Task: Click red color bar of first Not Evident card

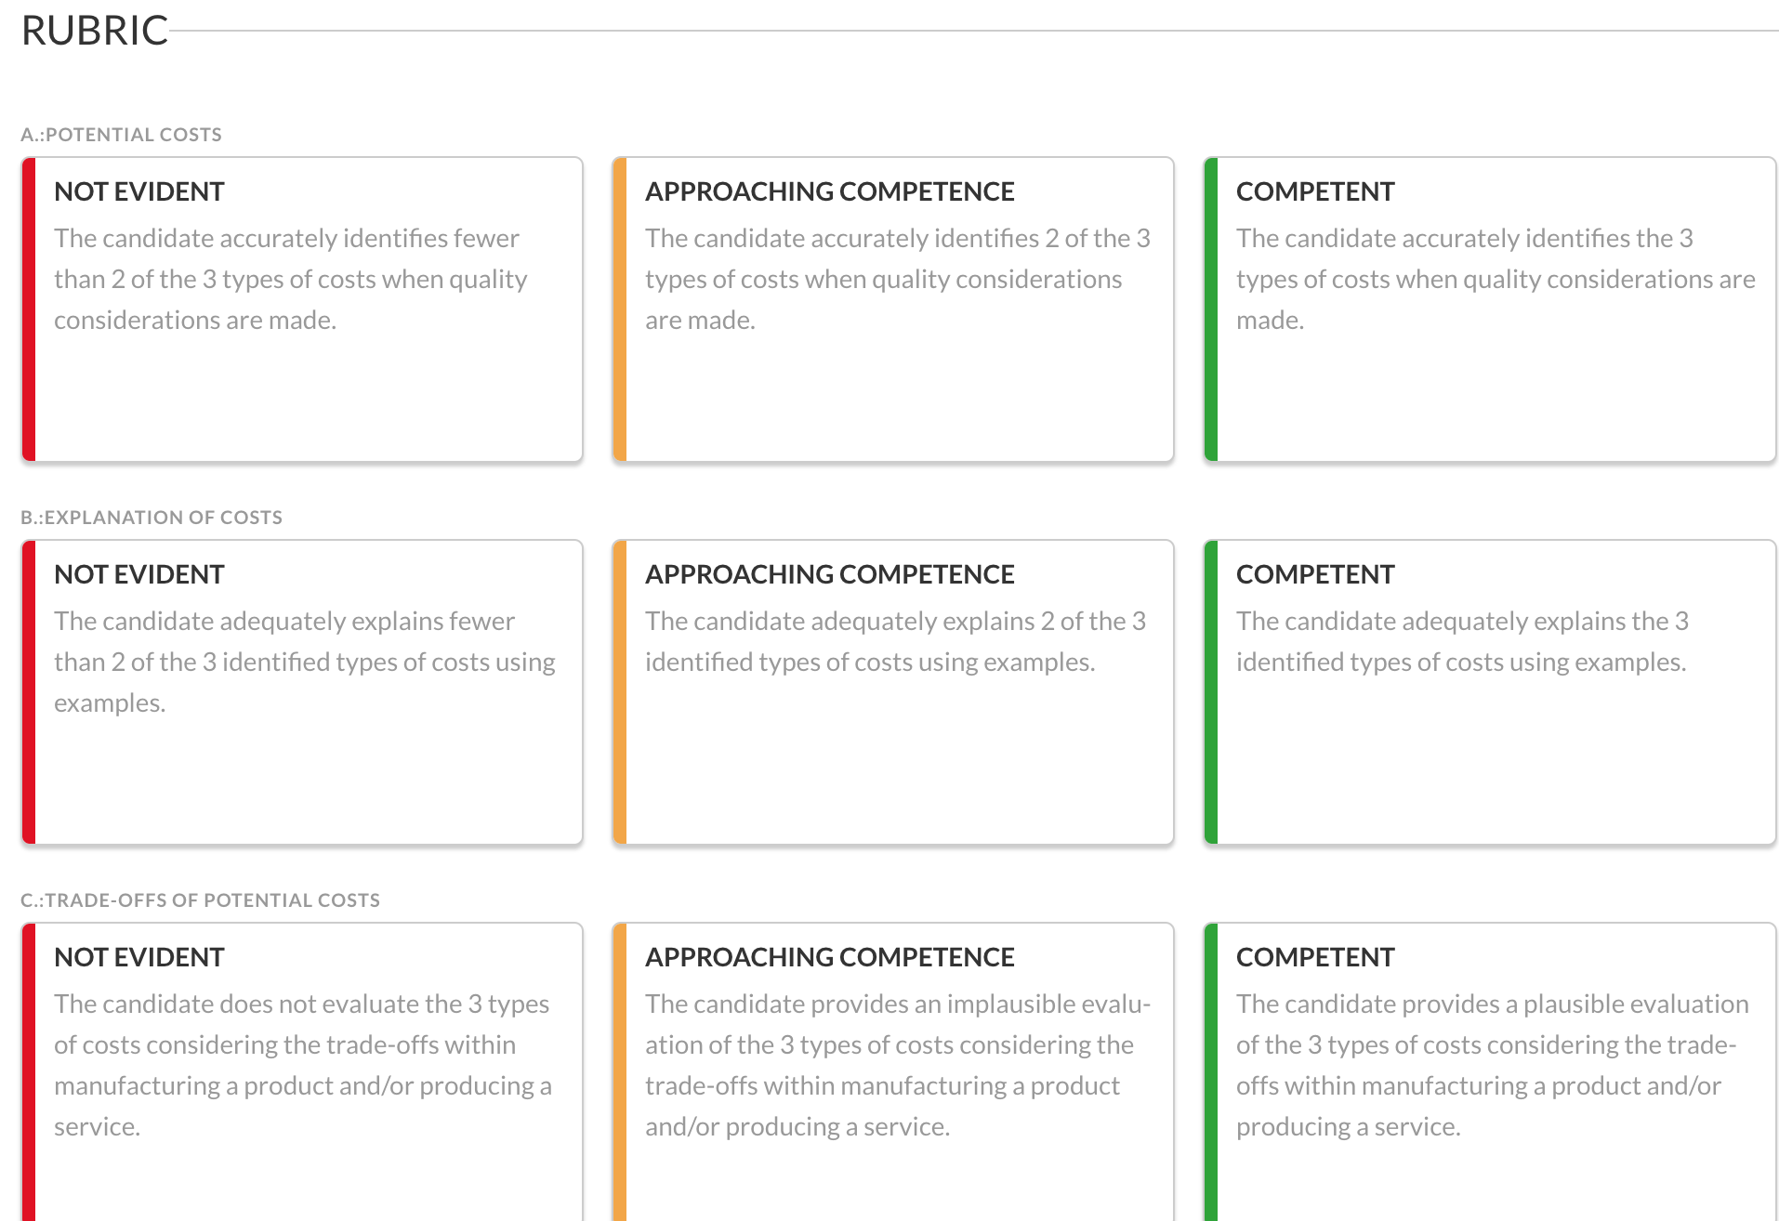Action: 29,309
